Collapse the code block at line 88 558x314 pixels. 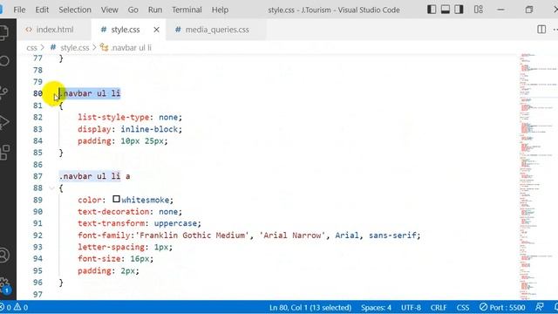coord(52,188)
